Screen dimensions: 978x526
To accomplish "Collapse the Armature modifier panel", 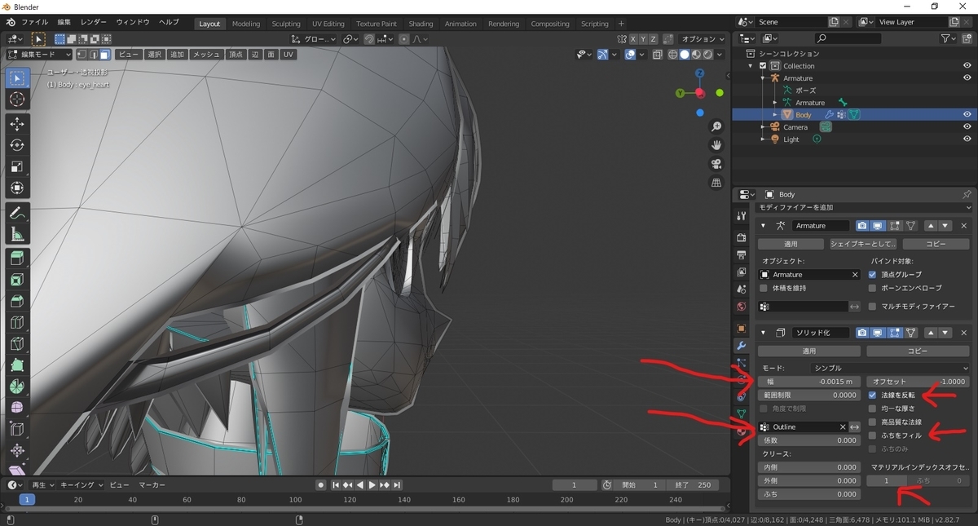I will (764, 226).
